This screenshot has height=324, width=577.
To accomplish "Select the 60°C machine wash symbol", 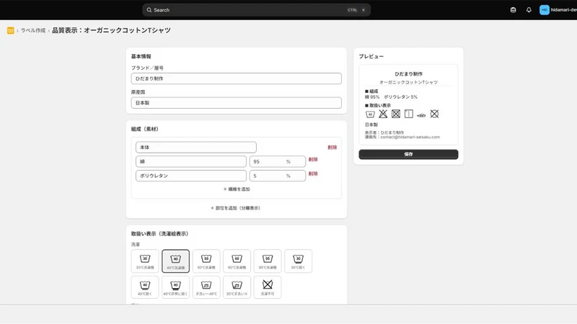I will coord(237,261).
